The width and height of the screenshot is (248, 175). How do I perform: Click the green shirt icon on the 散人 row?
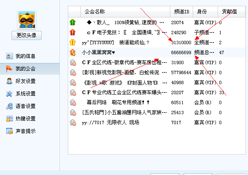tap(72, 22)
